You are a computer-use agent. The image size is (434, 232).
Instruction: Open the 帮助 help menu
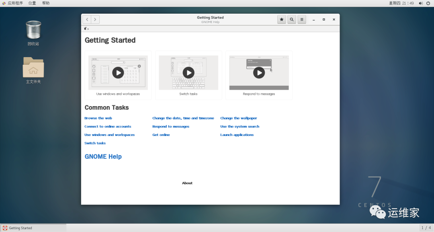(46, 3)
